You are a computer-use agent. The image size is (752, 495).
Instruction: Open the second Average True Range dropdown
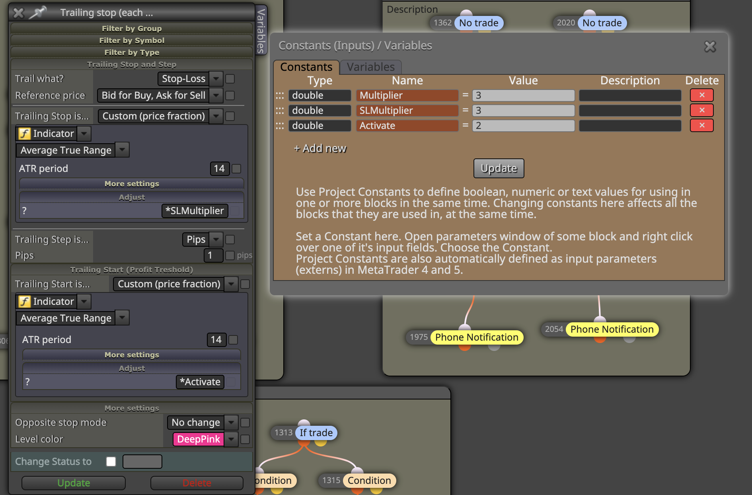[122, 318]
